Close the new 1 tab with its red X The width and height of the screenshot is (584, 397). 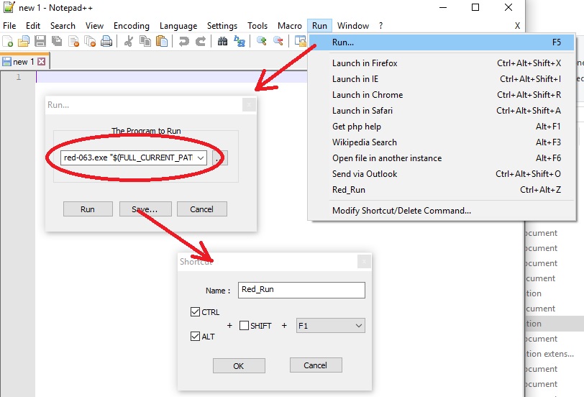41,61
